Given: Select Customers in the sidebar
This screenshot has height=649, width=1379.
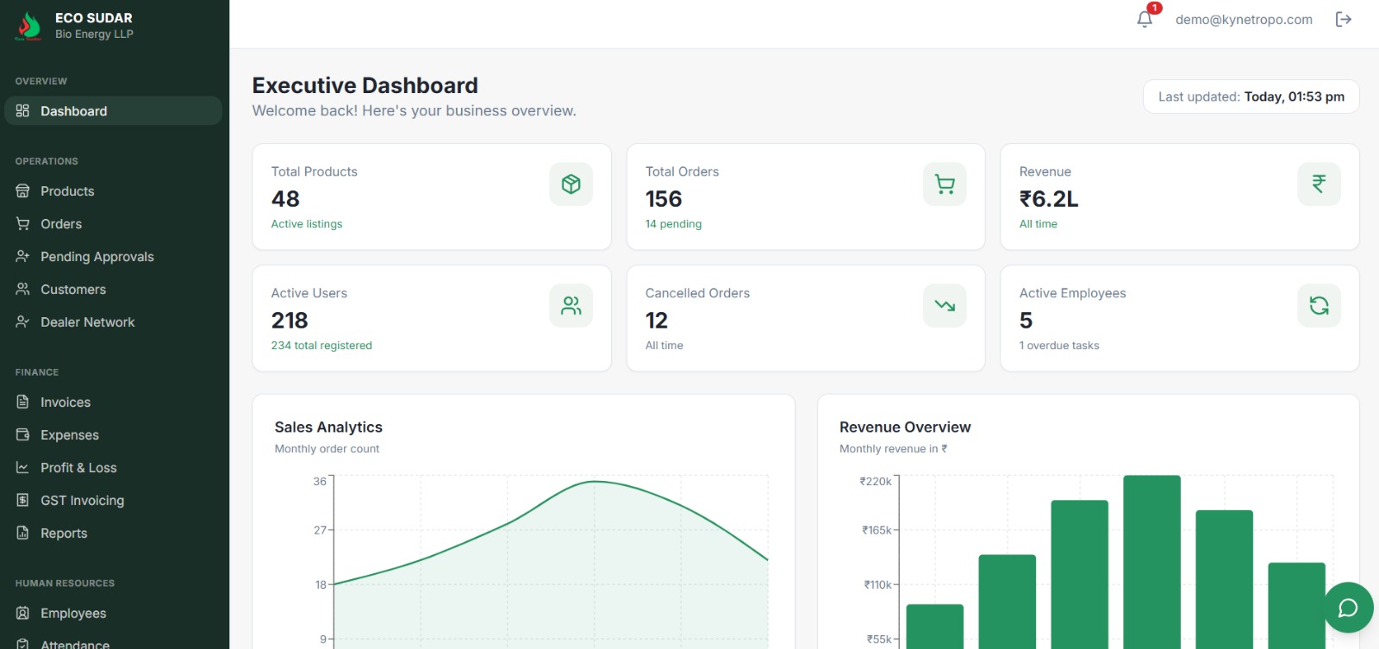Looking at the screenshot, I should [x=113, y=290].
